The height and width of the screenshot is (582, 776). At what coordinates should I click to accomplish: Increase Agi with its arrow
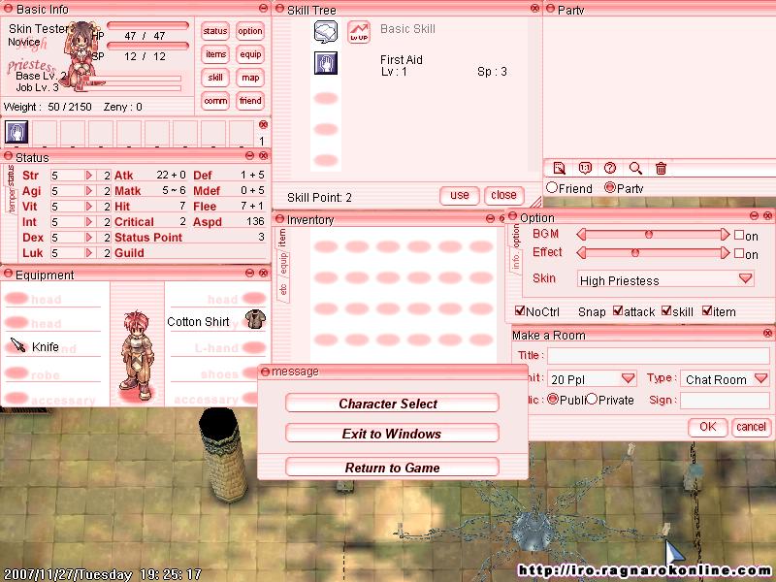(89, 190)
